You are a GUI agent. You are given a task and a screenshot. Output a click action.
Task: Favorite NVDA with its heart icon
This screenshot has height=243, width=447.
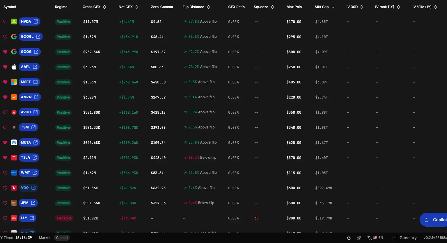[x=5, y=22]
